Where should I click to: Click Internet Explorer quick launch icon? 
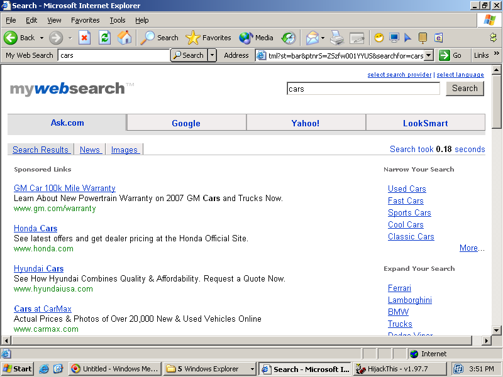44,369
